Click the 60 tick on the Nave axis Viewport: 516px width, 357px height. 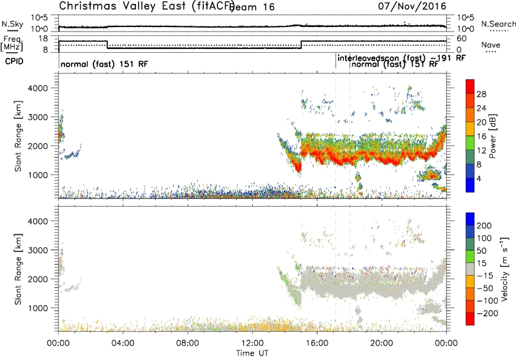click(462, 39)
